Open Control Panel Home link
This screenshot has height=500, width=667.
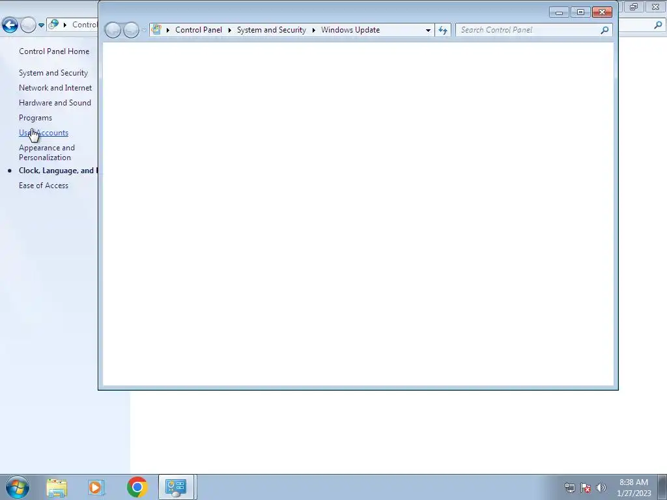[x=54, y=51]
